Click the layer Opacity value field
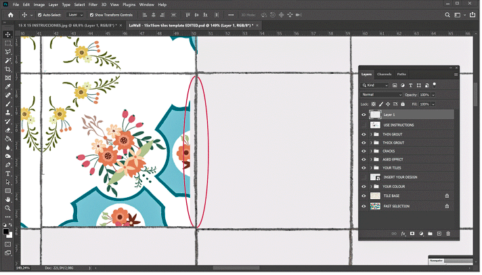The height and width of the screenshot is (275, 482). click(x=424, y=95)
